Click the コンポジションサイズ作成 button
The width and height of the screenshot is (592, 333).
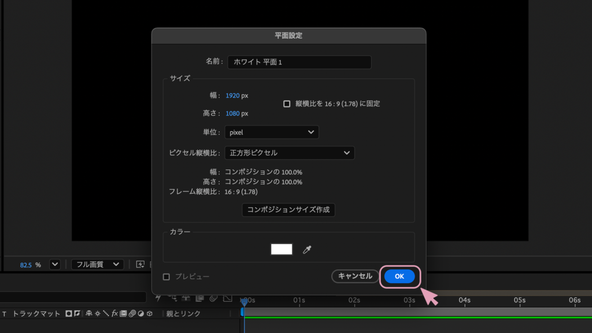click(288, 209)
